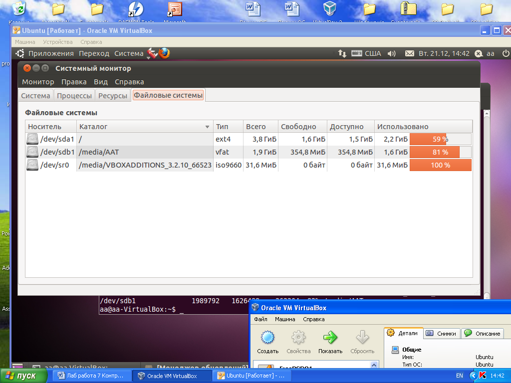Screen dimensions: 511x383
Task: Click the Windows пуск Start button
Action: tap(23, 376)
